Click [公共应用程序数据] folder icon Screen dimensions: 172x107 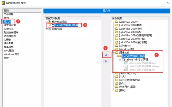click(116, 80)
